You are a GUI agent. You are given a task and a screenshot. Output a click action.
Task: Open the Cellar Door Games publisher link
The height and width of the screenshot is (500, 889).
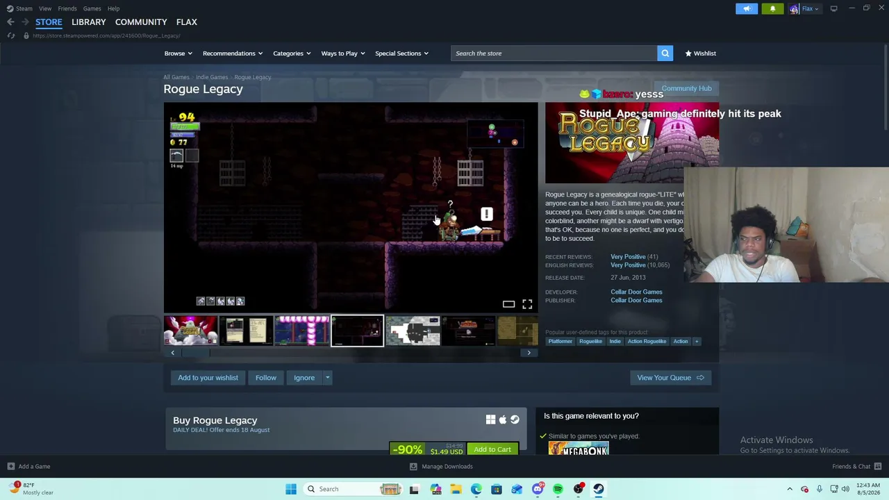[636, 301]
